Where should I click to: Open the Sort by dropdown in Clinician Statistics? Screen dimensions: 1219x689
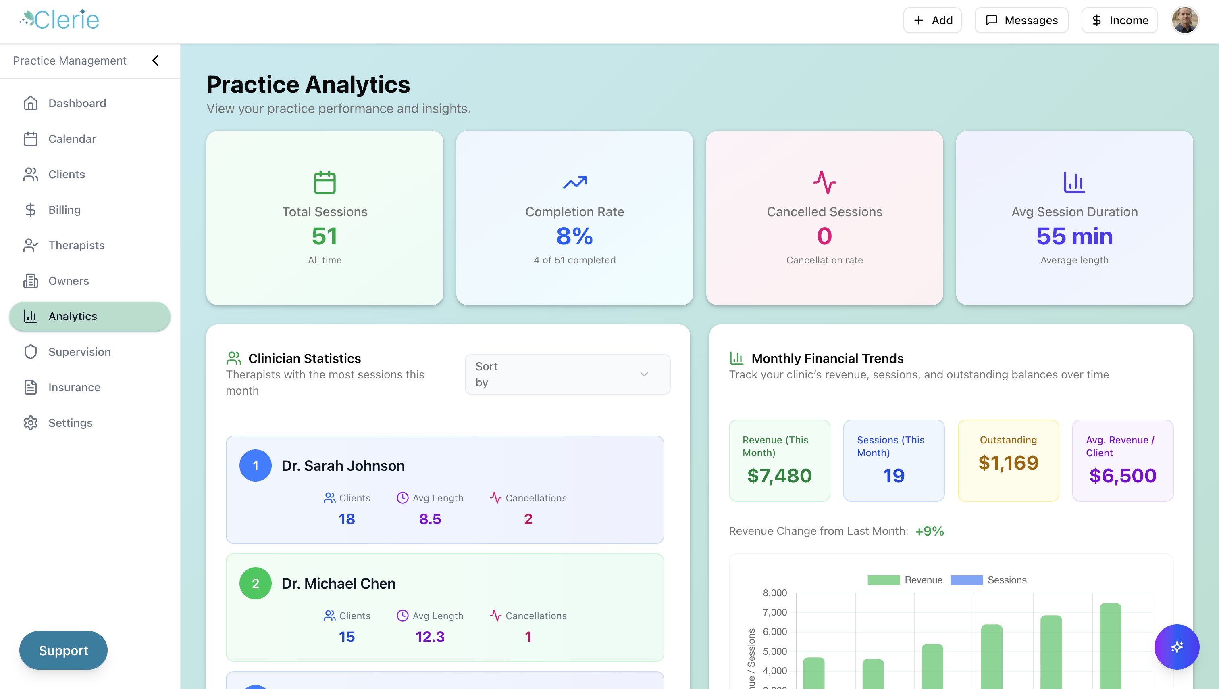pyautogui.click(x=568, y=374)
